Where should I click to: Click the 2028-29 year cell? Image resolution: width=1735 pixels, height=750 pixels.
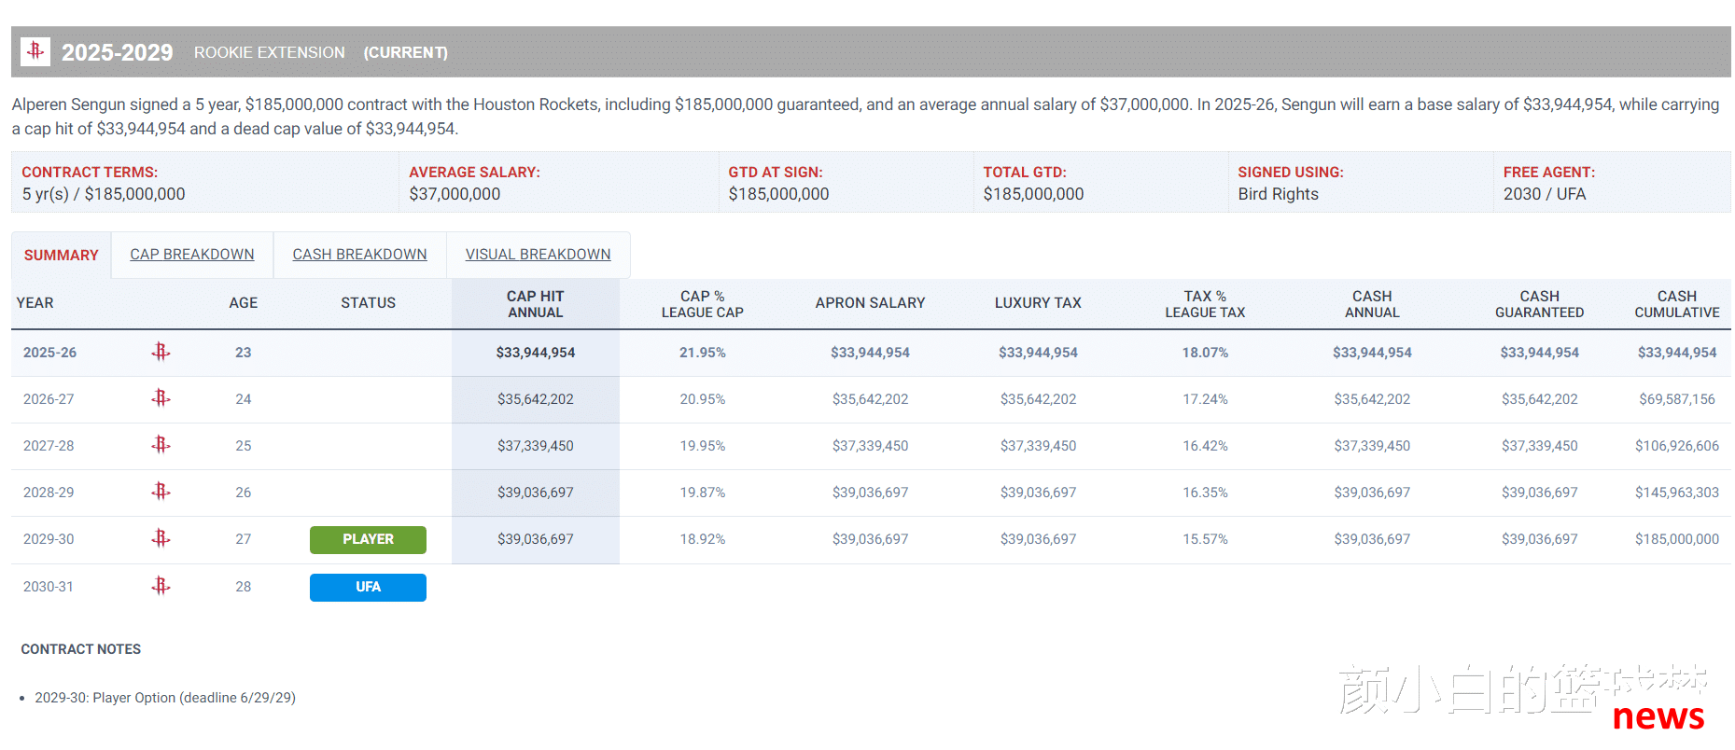[x=49, y=493]
